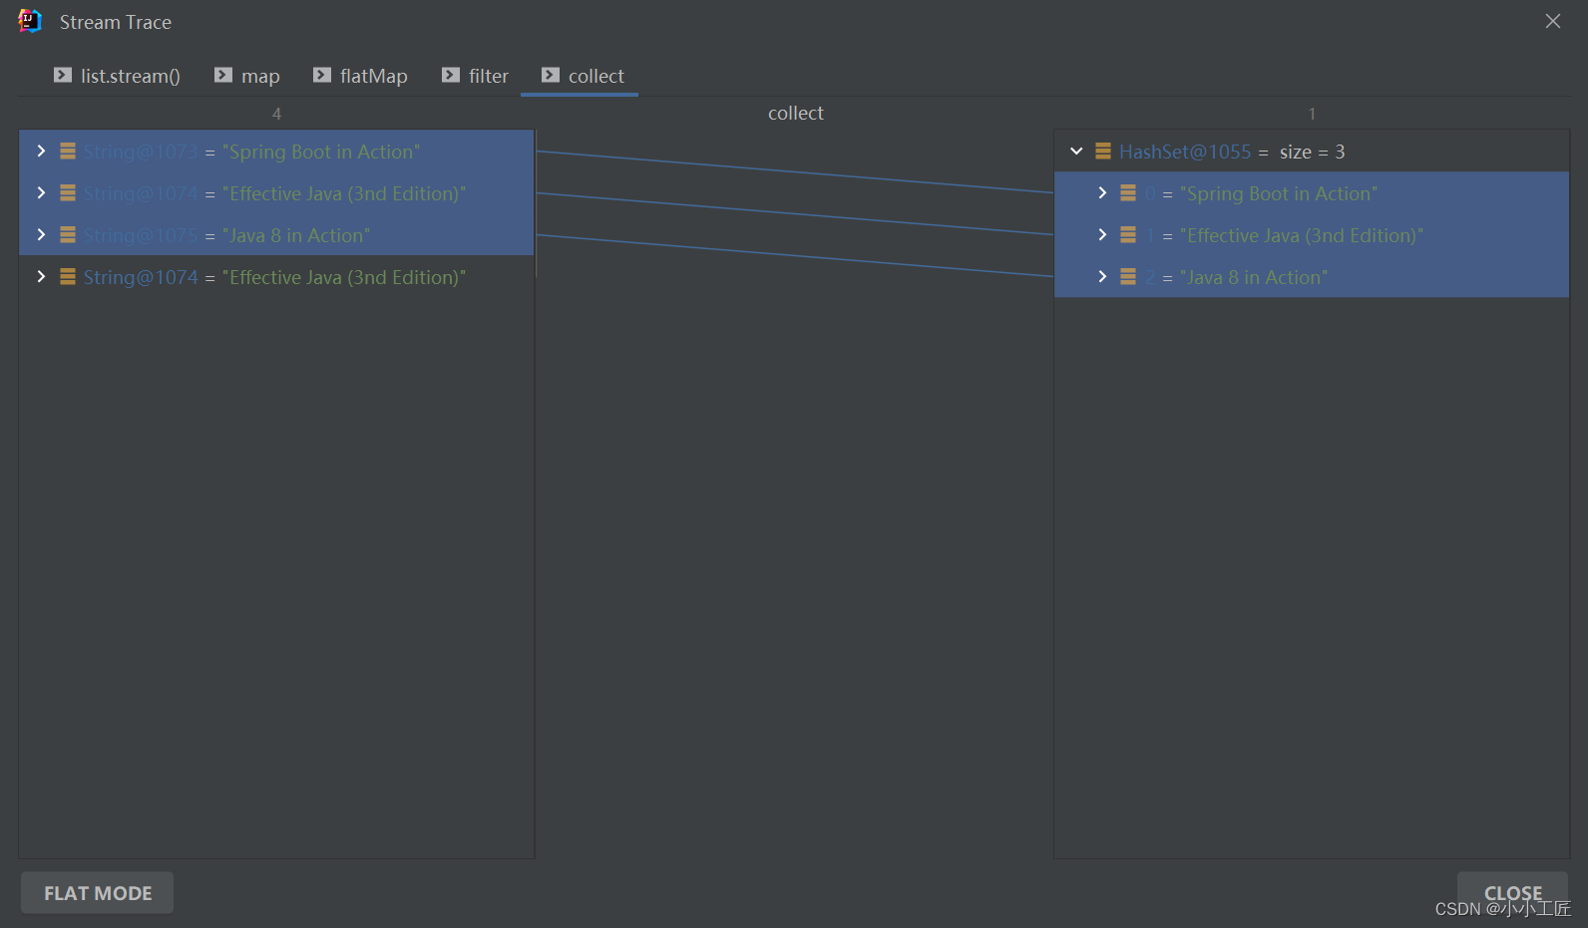The image size is (1588, 928).
Task: Click the "collect" column header label
Action: [x=796, y=114]
